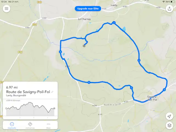176x132 pixels.
Task: Tap mile marker 5 on route
Action: click(x=89, y=82)
